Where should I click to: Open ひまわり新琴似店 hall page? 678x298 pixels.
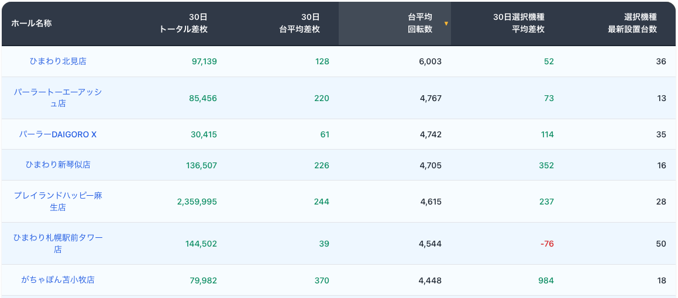point(58,165)
